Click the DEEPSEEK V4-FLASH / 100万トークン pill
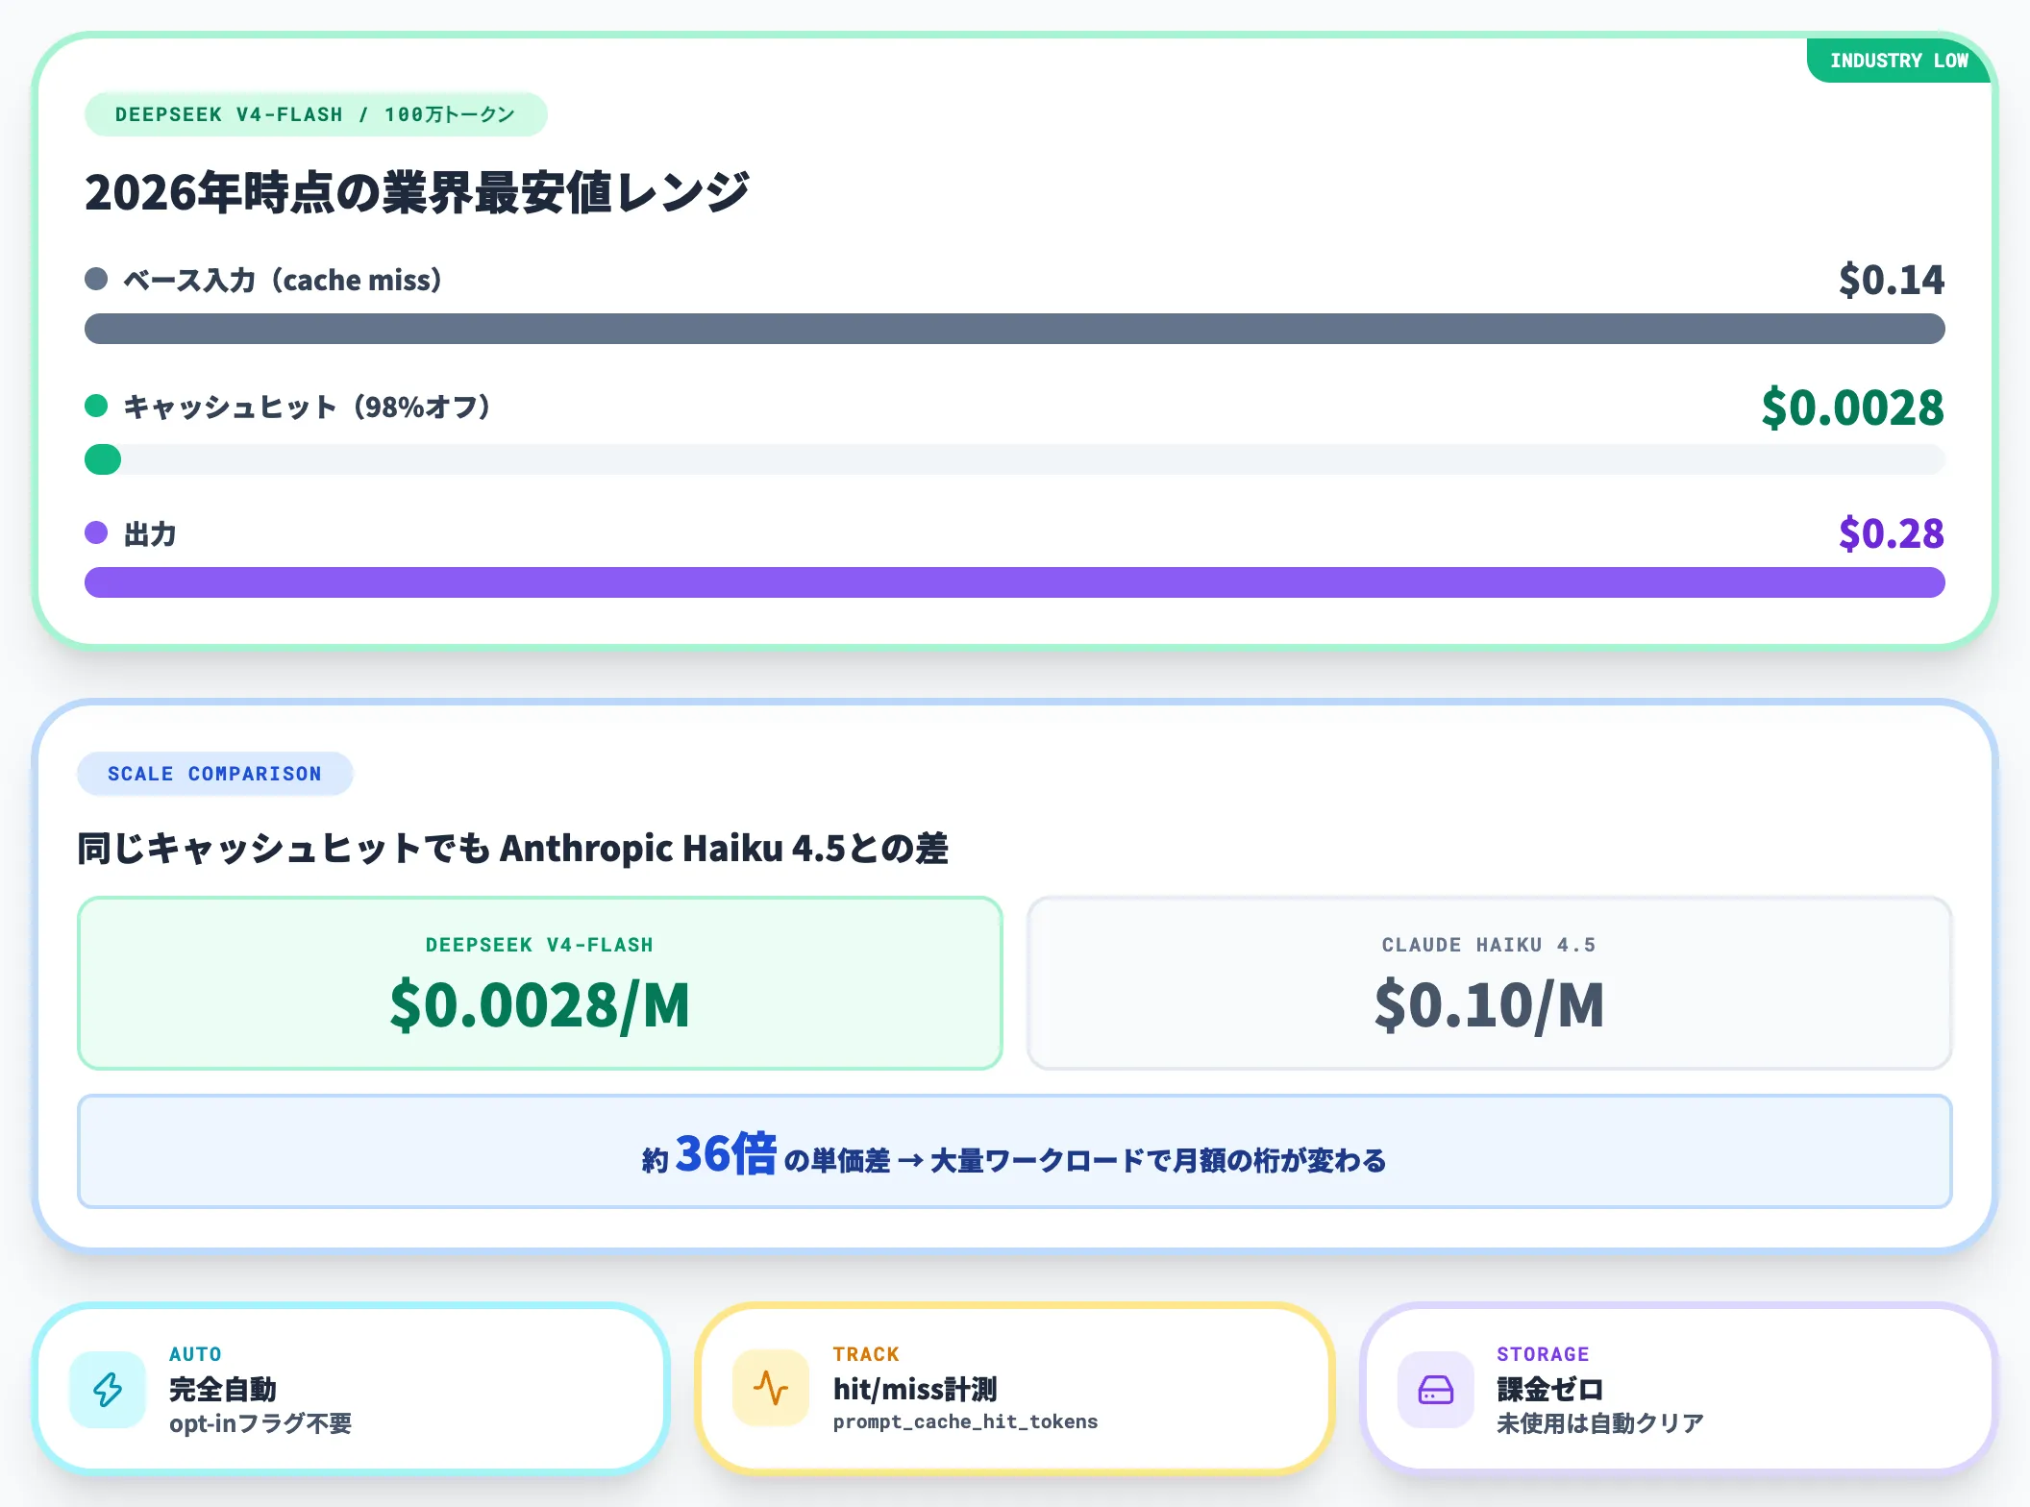This screenshot has height=1507, width=2030. [316, 115]
